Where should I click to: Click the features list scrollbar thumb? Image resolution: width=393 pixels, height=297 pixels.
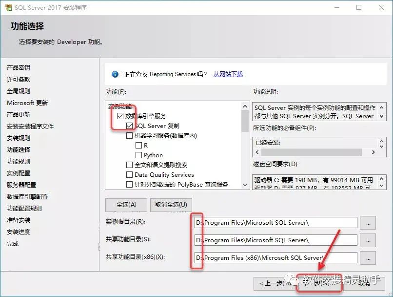click(x=245, y=121)
